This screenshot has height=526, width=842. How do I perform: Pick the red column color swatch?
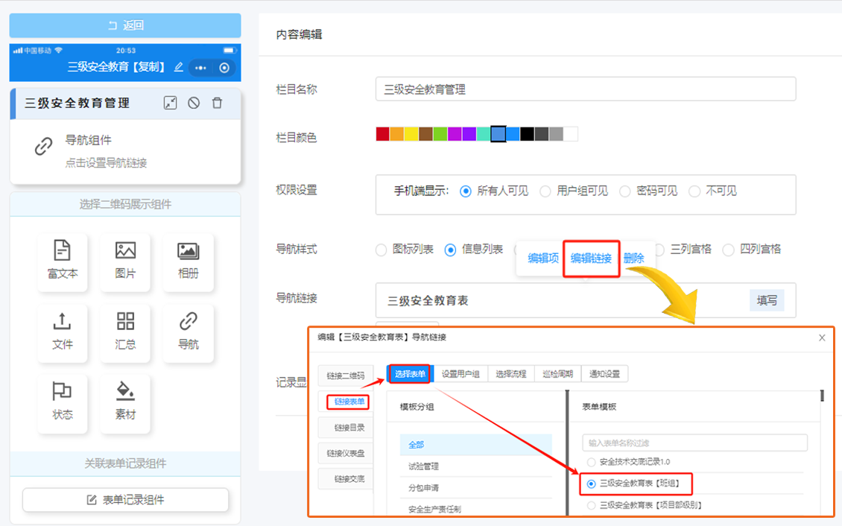click(382, 134)
